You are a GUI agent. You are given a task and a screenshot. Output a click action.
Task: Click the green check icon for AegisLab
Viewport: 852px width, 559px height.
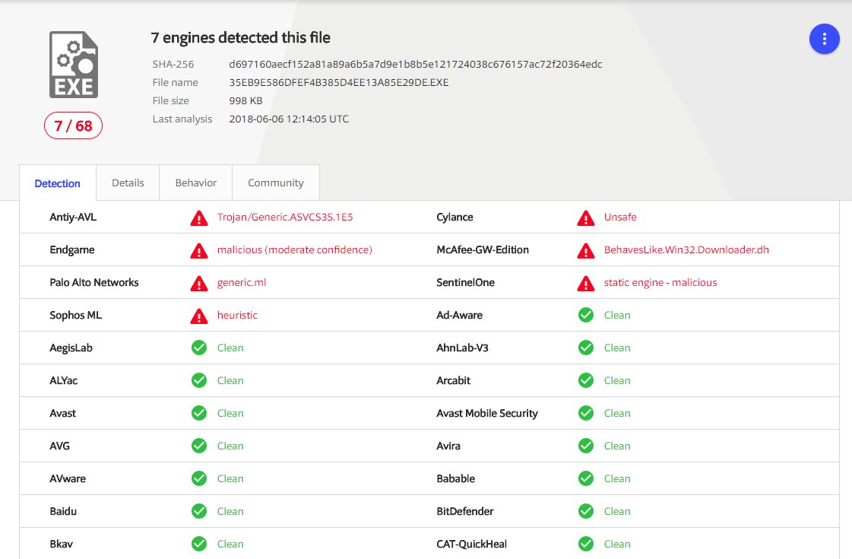pyautogui.click(x=199, y=348)
